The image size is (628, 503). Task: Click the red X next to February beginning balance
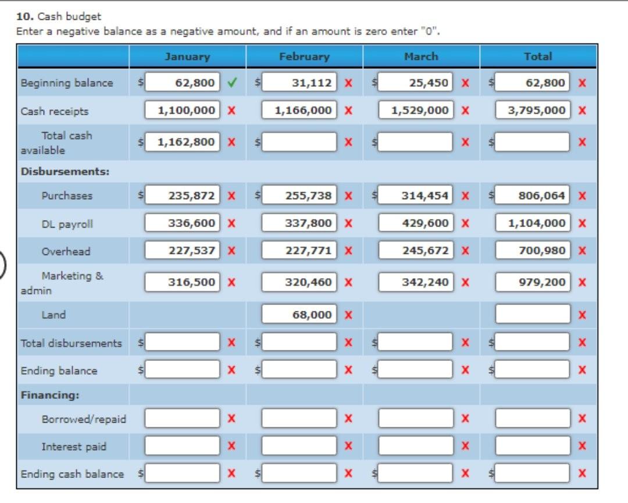tap(348, 83)
